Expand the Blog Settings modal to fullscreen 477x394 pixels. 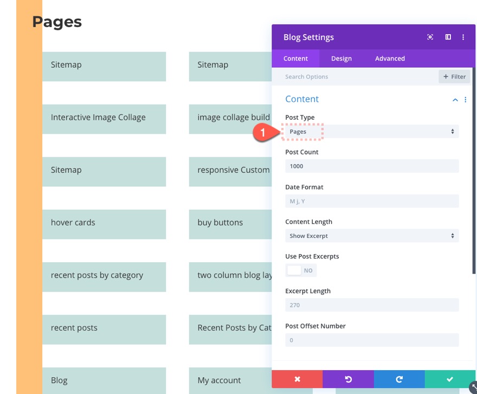coord(430,37)
